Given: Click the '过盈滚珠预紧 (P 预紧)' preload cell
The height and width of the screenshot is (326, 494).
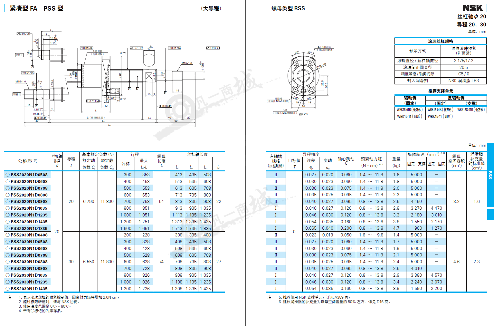Looking at the screenshot, I should click(464, 51).
